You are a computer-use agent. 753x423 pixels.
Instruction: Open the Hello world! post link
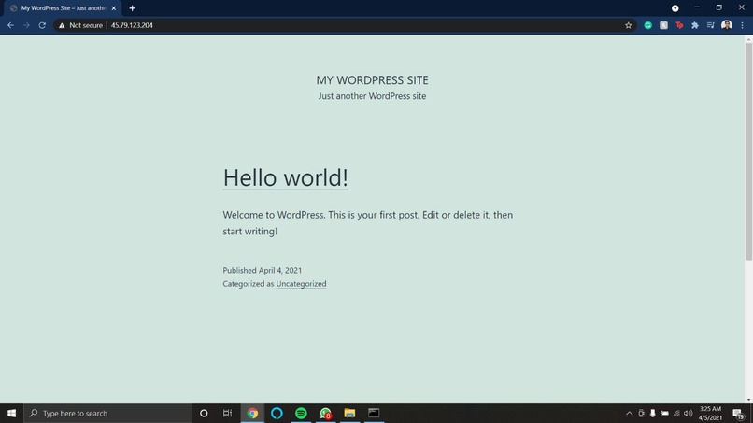(285, 177)
